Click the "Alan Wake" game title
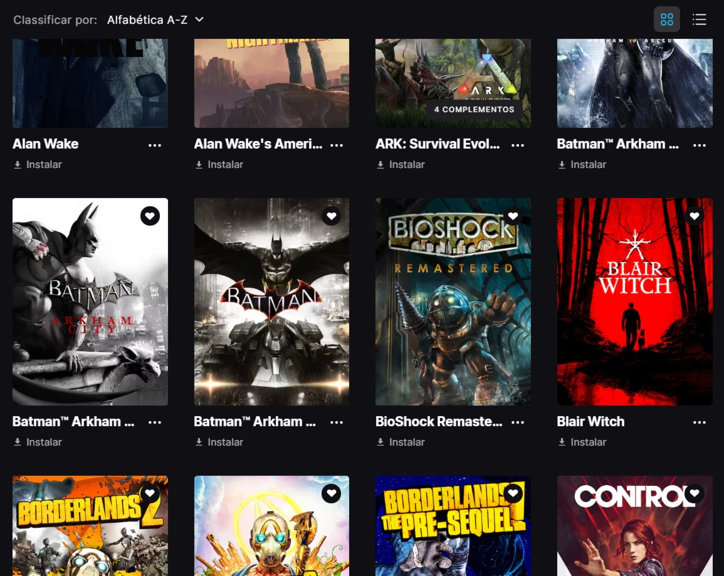Screen dimensions: 724x576 coord(45,144)
